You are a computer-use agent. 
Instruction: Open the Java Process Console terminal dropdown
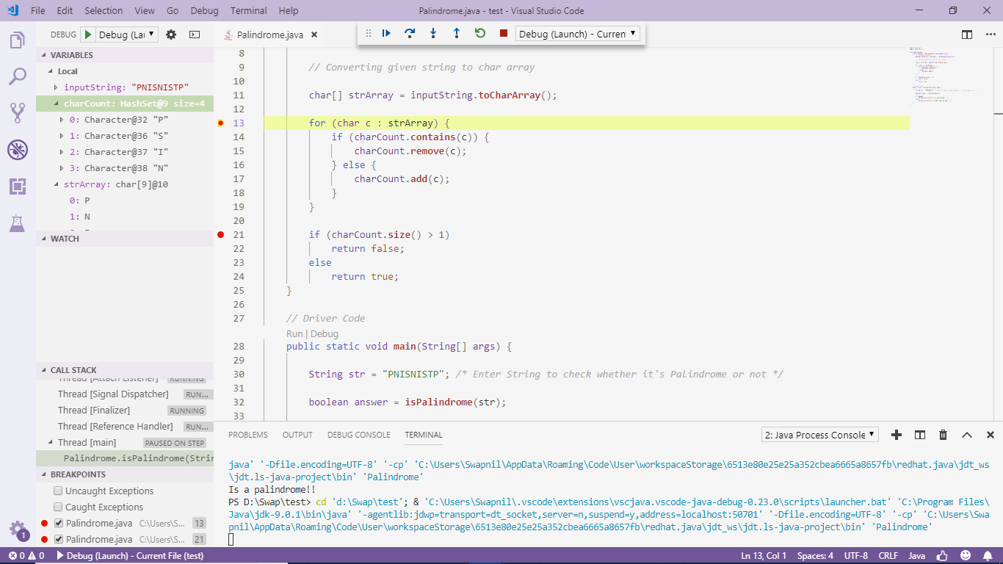click(x=819, y=434)
